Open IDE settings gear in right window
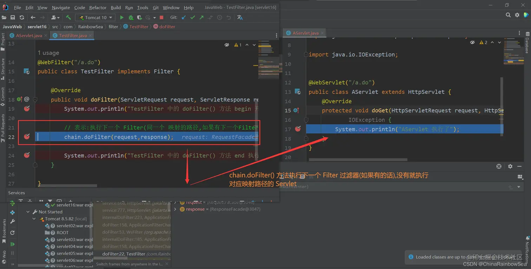Image resolution: width=531 pixels, height=269 pixels. click(517, 15)
